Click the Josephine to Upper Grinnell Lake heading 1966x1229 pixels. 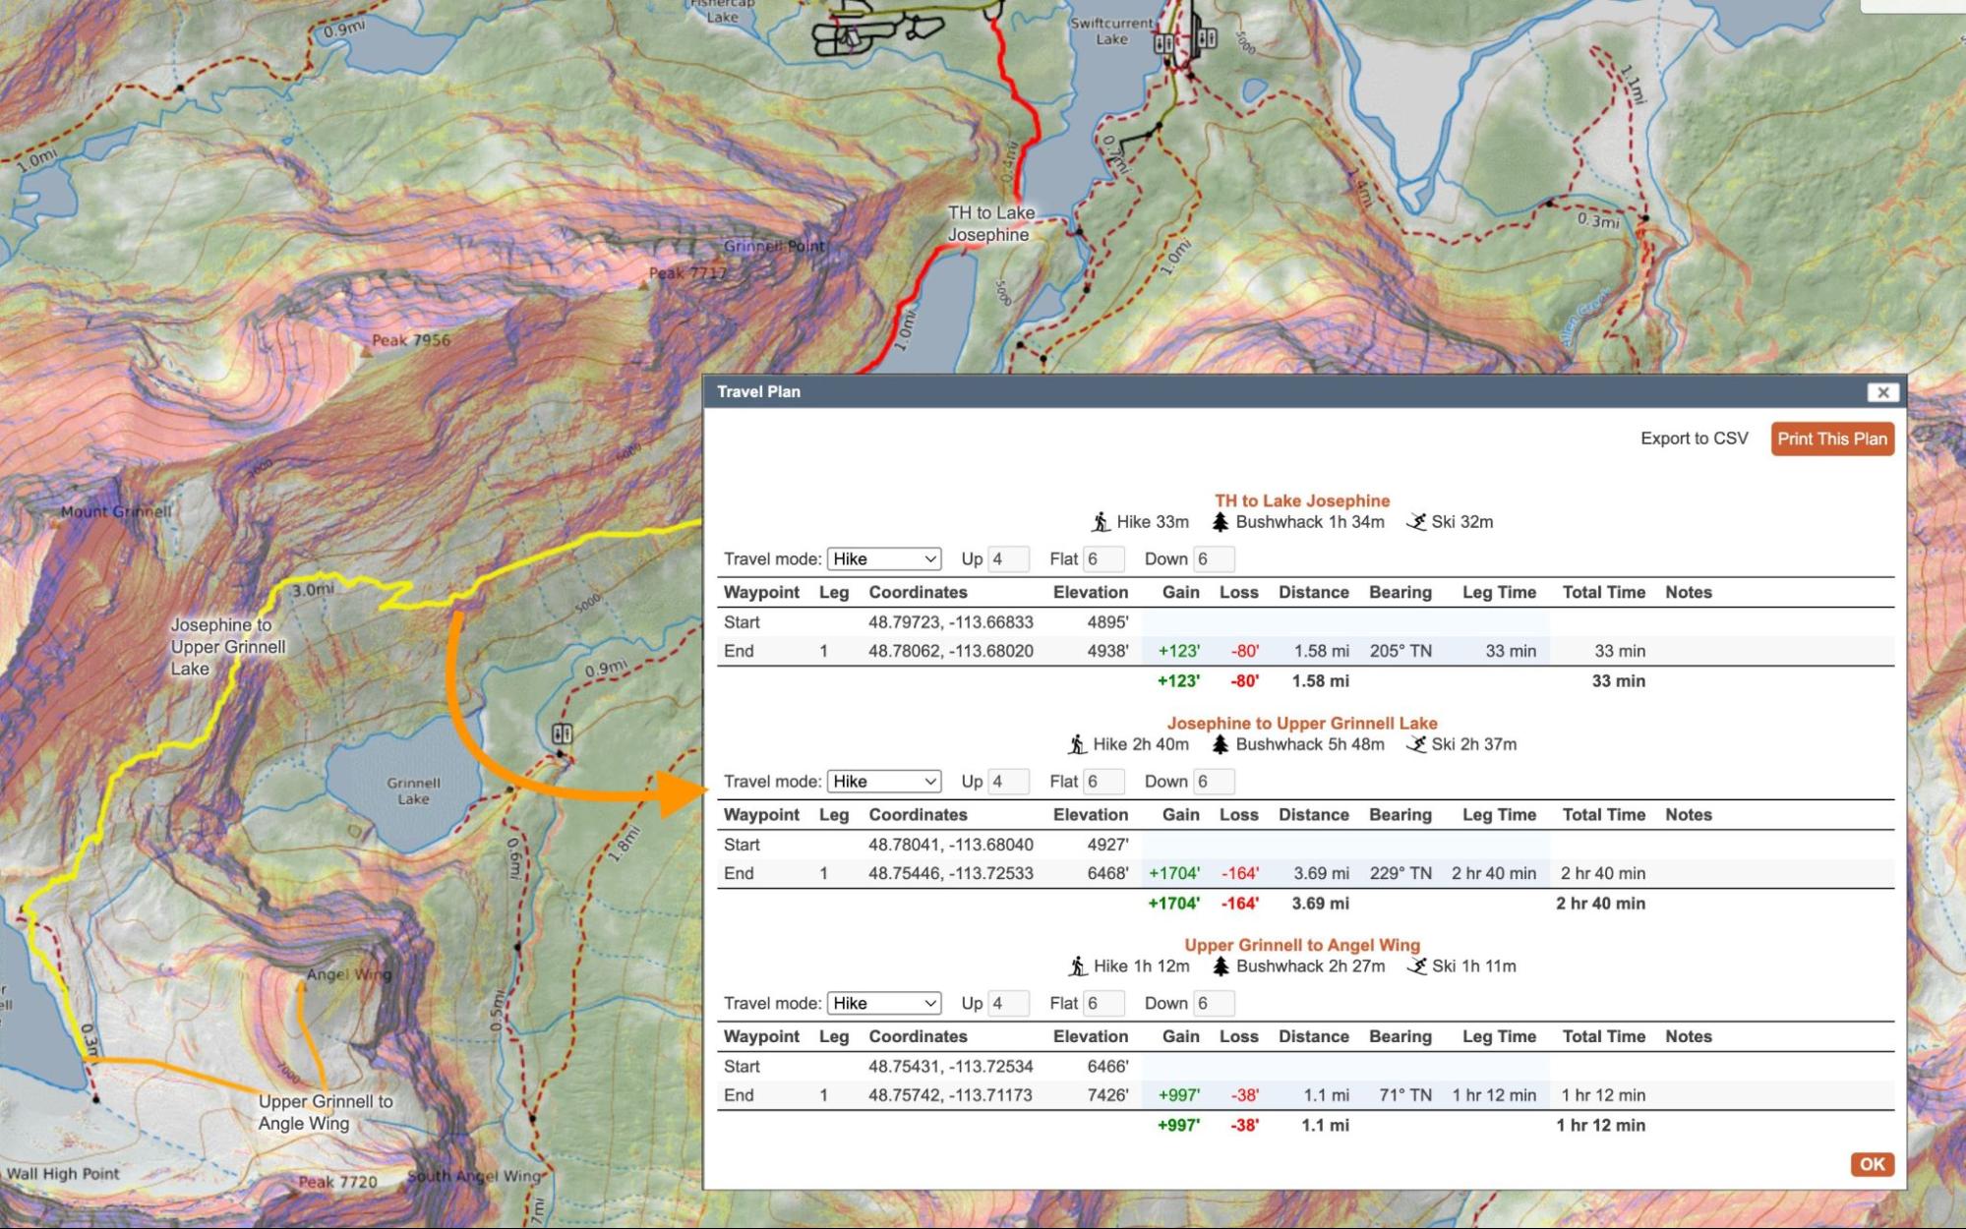[x=1302, y=724]
